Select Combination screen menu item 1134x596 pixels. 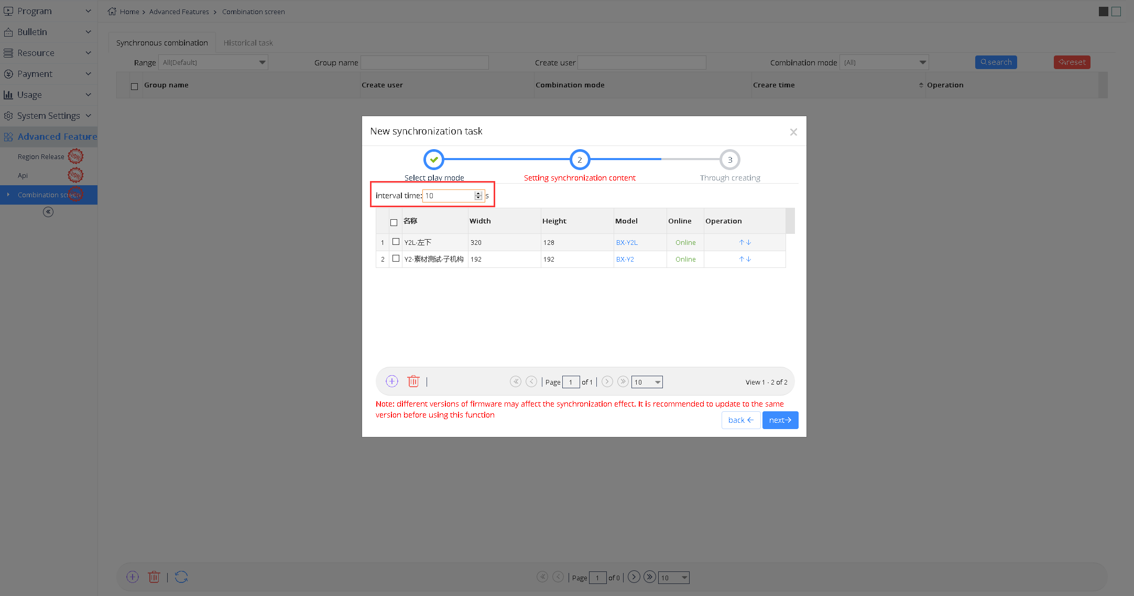click(x=49, y=195)
